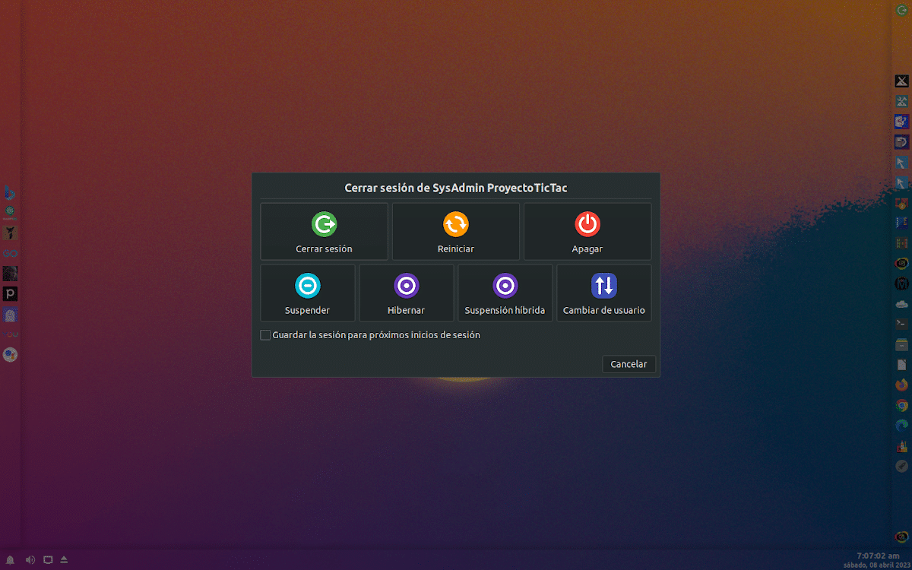
Task: Click the eject icon in bottom panel
Action: coord(64,560)
